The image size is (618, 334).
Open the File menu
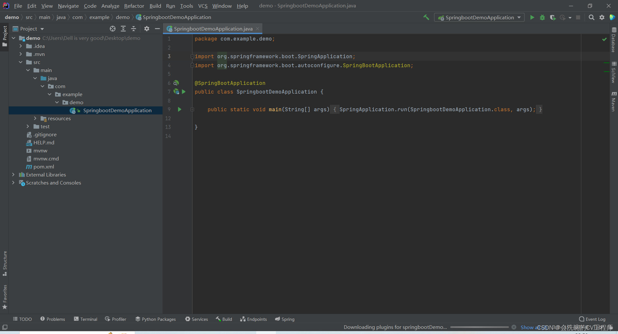pos(18,6)
